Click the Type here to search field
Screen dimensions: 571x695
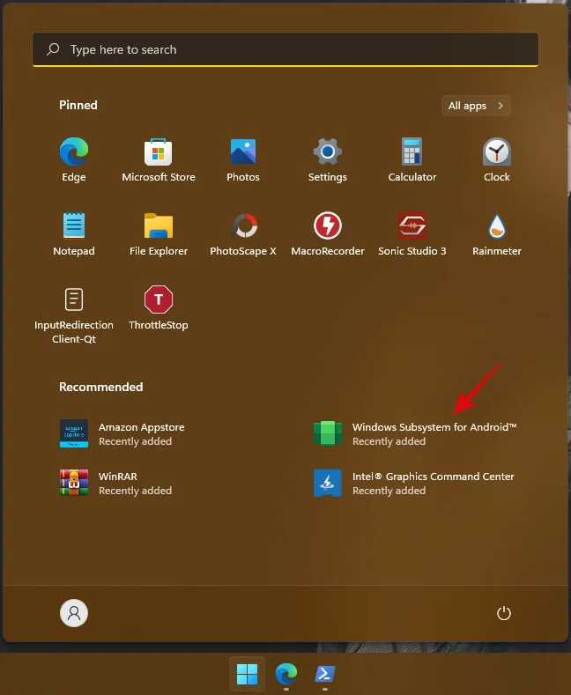(285, 49)
